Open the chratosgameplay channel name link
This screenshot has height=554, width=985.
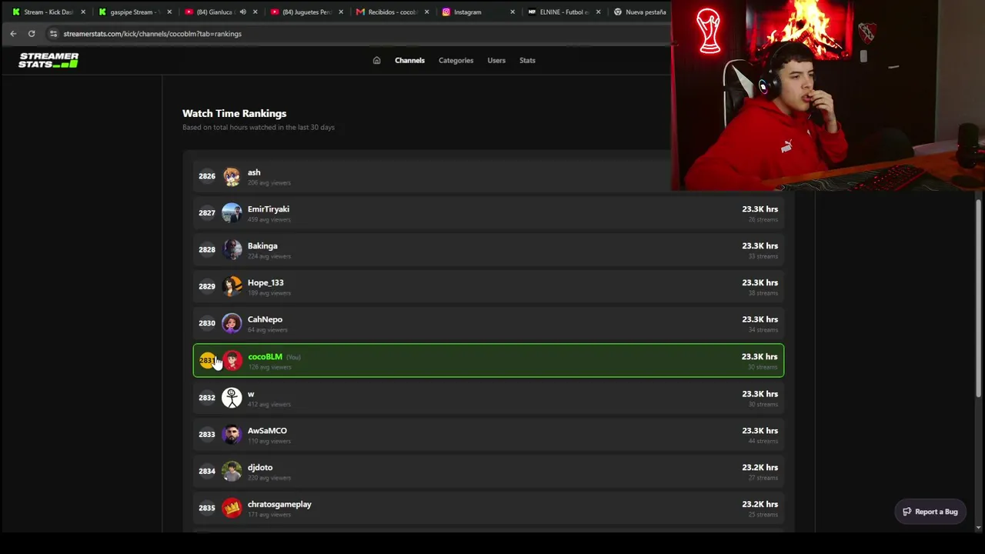(x=279, y=504)
